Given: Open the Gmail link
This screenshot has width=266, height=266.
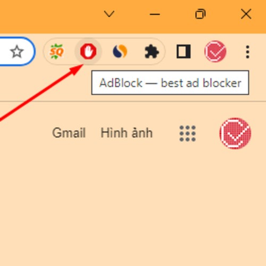Looking at the screenshot, I should click(69, 133).
